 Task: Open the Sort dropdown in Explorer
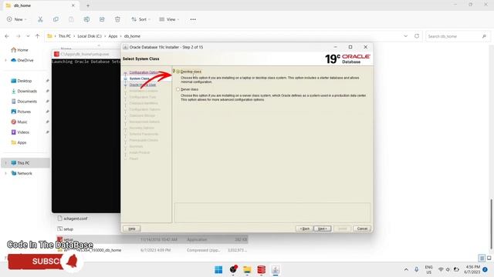click(140, 19)
